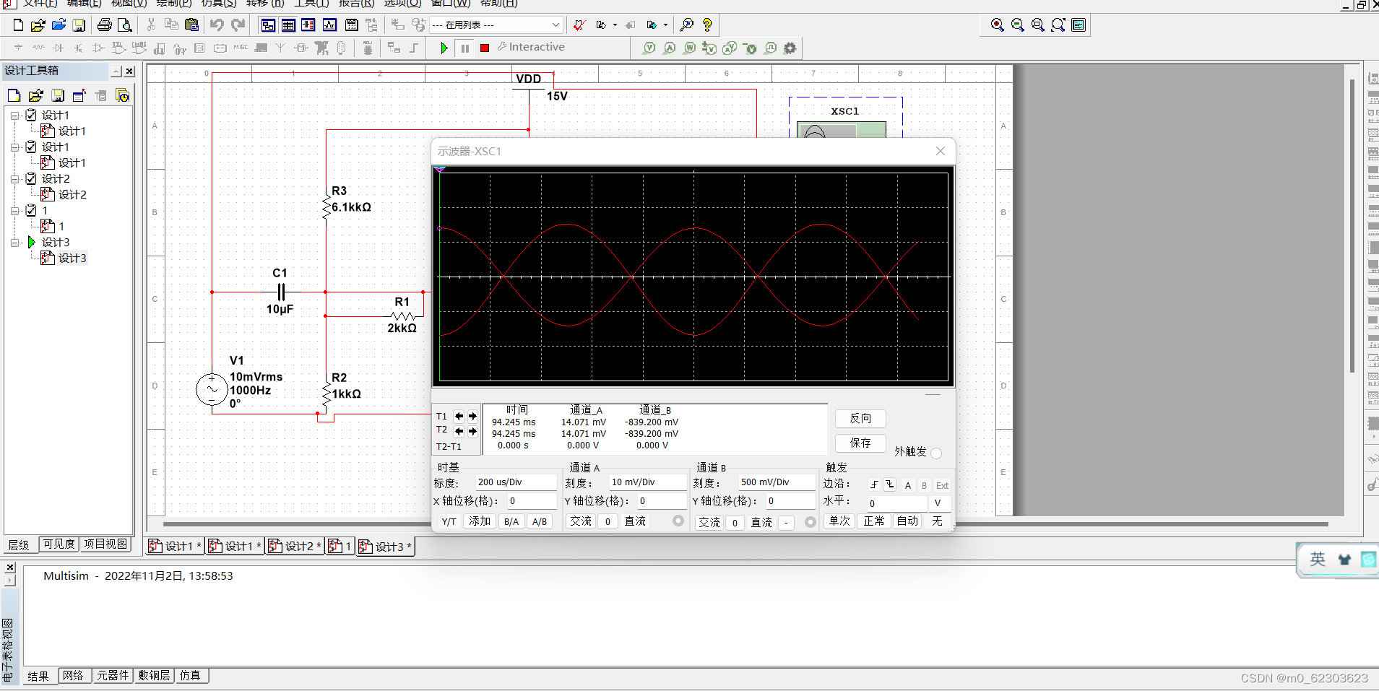
Task: Edit the timebase scale 200 us/Div field
Action: click(516, 482)
